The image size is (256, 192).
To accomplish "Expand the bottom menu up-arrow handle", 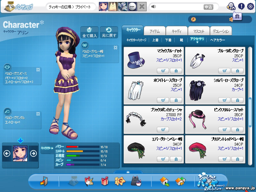I will point(128,172).
